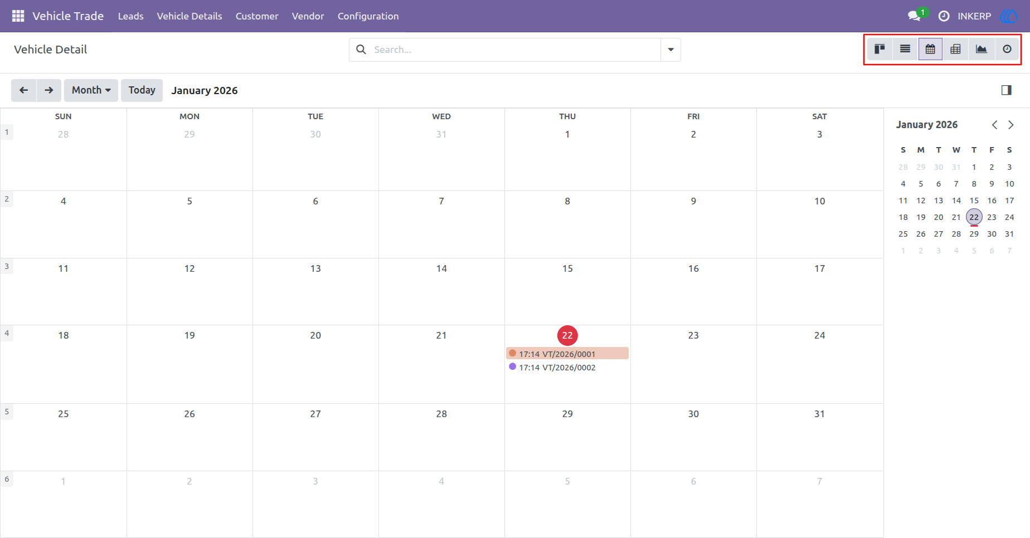The image size is (1030, 538).
Task: Click day 13 in the month grid
Action: [315, 268]
